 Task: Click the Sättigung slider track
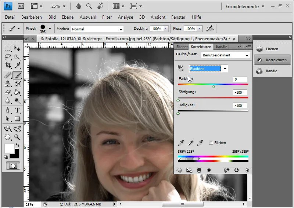pos(213,97)
